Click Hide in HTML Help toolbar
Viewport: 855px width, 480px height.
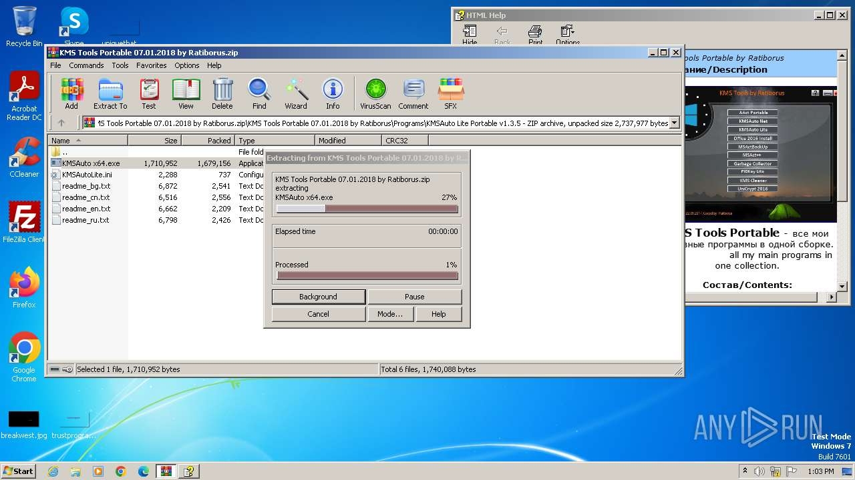point(470,35)
